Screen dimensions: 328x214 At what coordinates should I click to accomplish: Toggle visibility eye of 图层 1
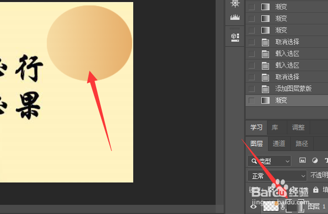254,207
